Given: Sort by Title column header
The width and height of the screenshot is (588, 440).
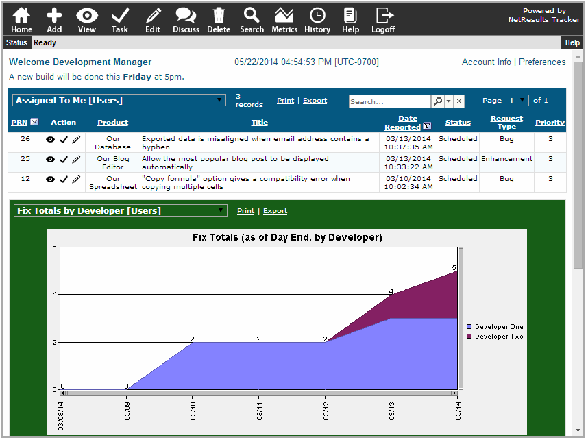Looking at the screenshot, I should (x=260, y=122).
